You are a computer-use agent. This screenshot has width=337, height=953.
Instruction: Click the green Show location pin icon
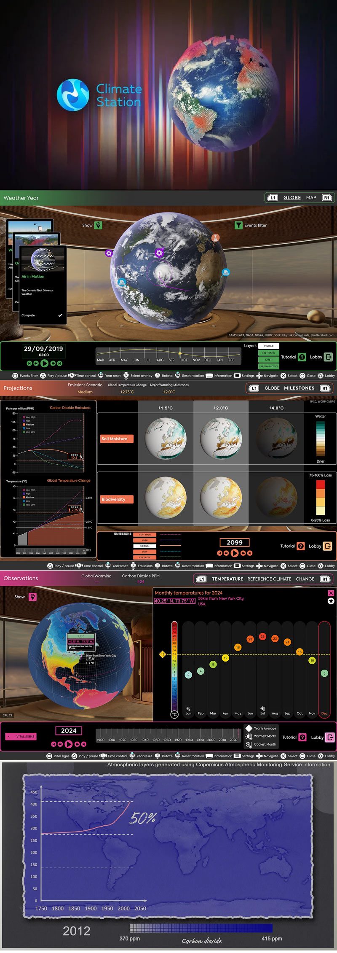[x=98, y=225]
